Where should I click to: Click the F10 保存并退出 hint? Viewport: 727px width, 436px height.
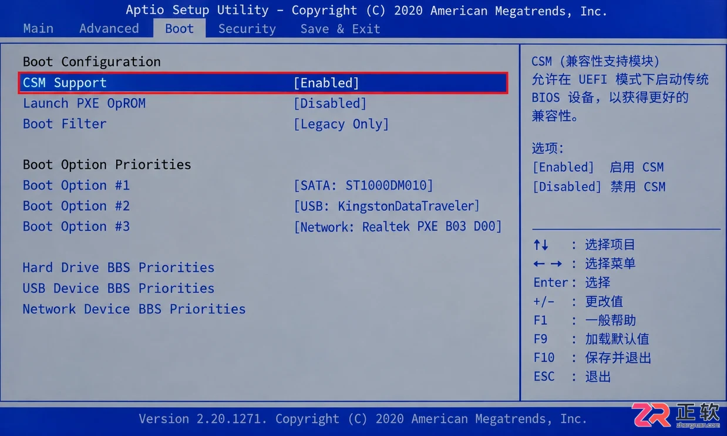click(593, 358)
